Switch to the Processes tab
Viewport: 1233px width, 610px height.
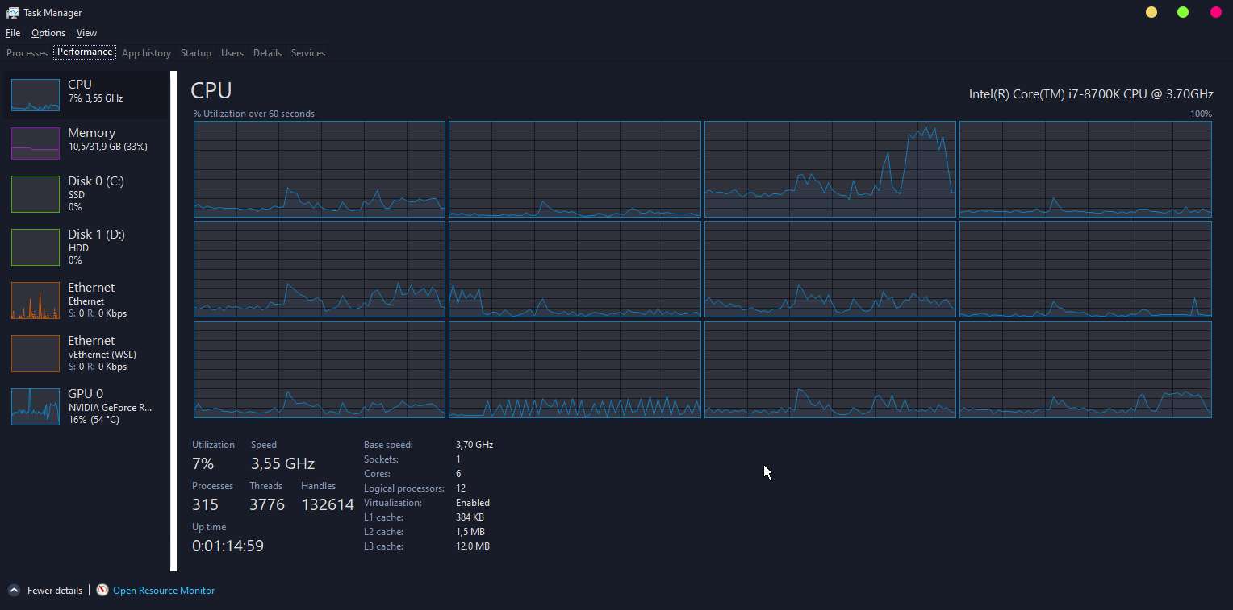27,53
